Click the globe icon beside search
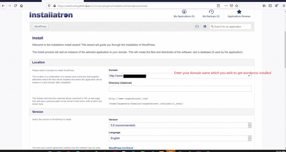 [x=205, y=26]
